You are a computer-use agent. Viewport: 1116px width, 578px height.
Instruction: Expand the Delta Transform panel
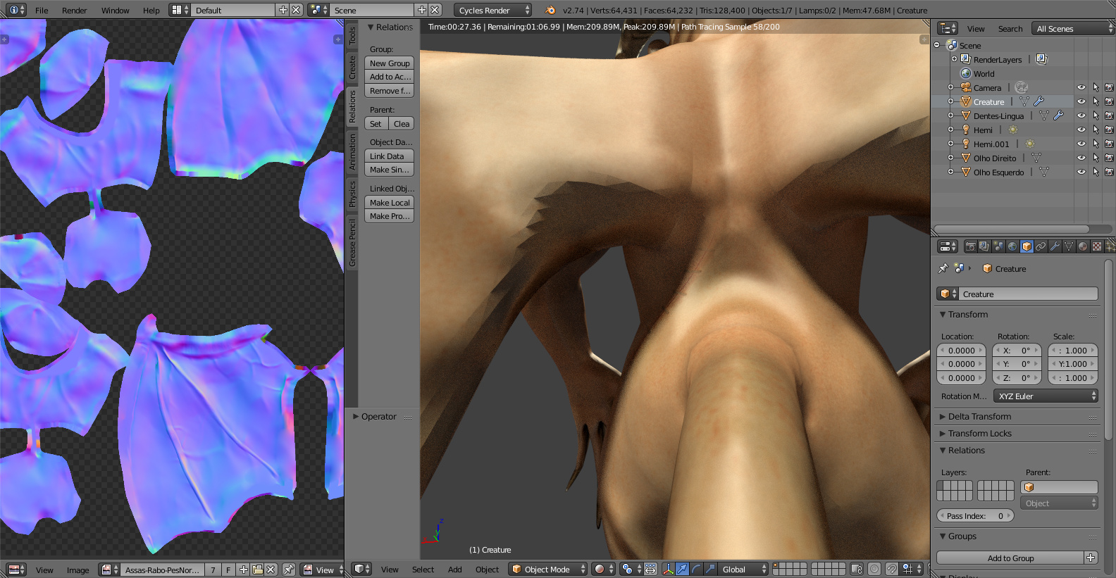[x=979, y=416]
